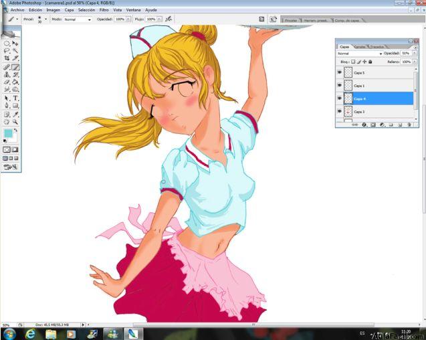Select the Lasso tool

click(7, 51)
